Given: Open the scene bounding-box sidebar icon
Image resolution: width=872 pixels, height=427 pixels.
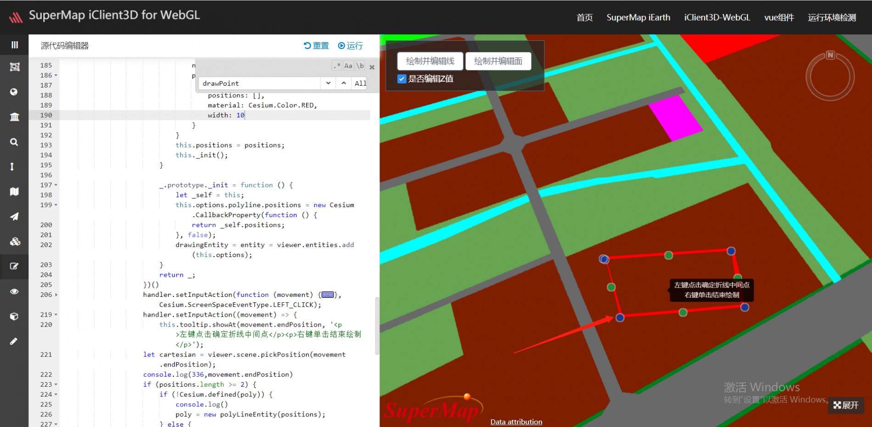Looking at the screenshot, I should [x=14, y=67].
